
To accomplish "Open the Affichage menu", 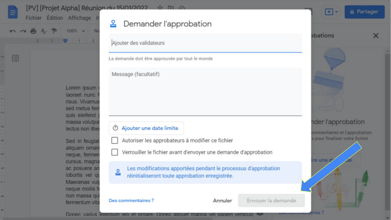I will 79,18.
